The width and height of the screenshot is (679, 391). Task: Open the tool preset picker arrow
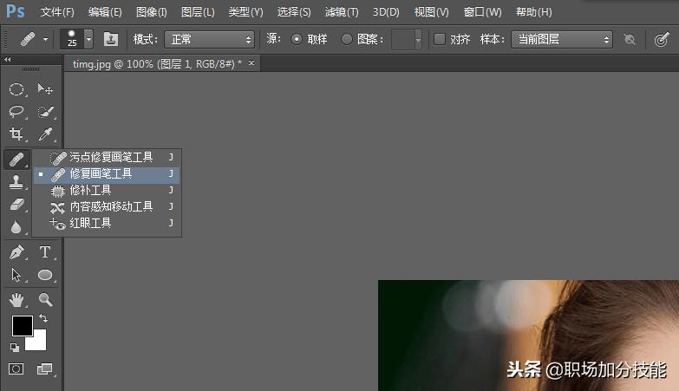click(x=45, y=39)
